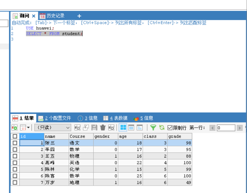Click the export result set icon
The height and width of the screenshot is (193, 247).
coord(14,128)
